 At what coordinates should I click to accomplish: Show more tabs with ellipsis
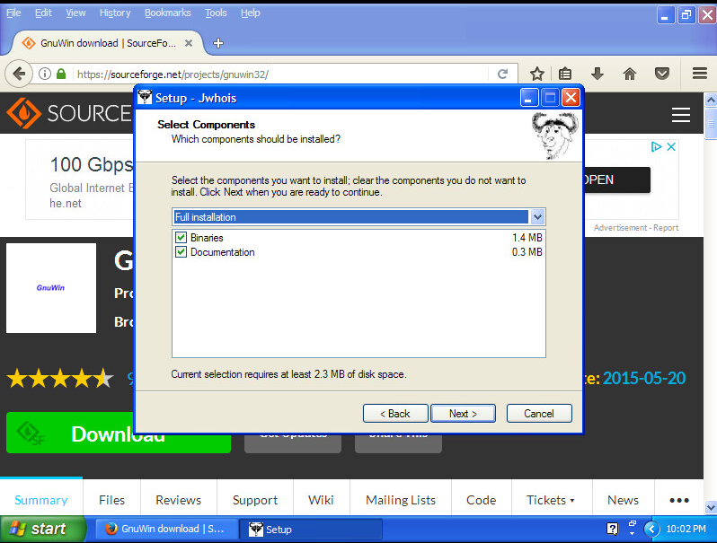[x=679, y=500]
